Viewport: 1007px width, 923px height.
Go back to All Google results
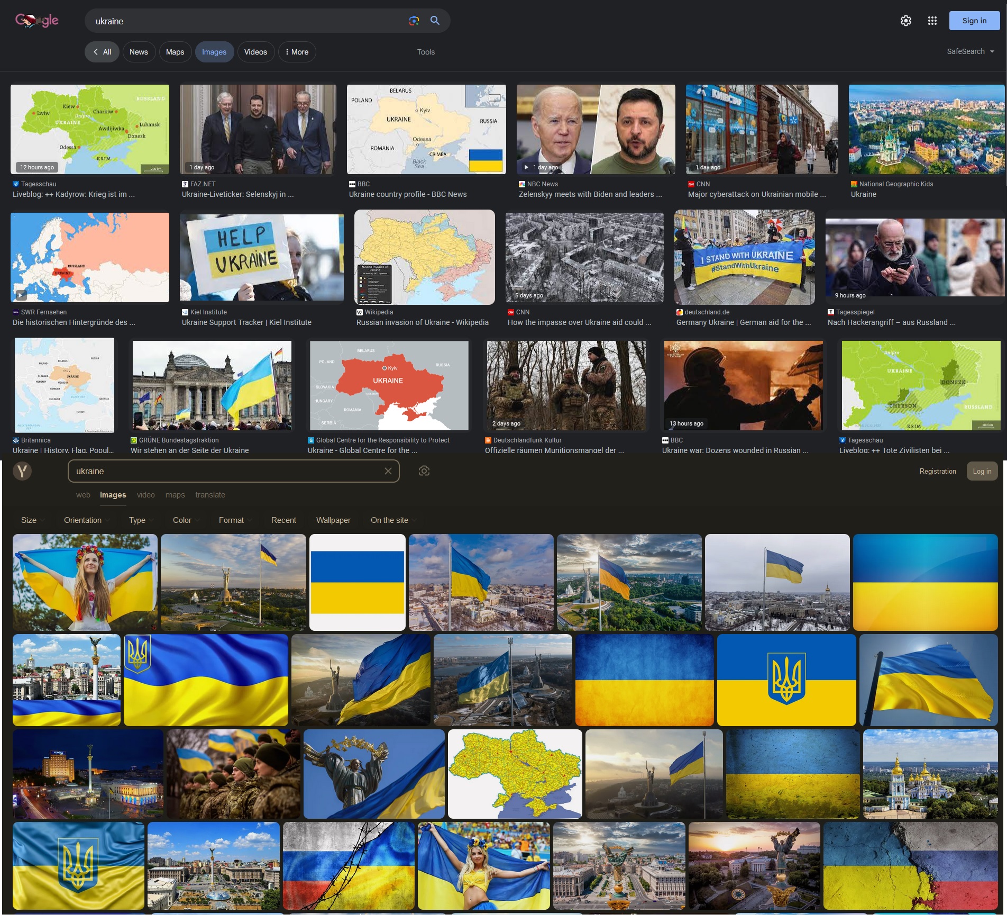pos(102,52)
